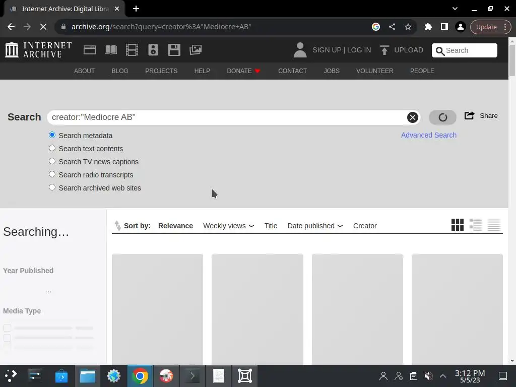Open the DONATE menu item
Image resolution: width=516 pixels, height=387 pixels.
click(243, 71)
